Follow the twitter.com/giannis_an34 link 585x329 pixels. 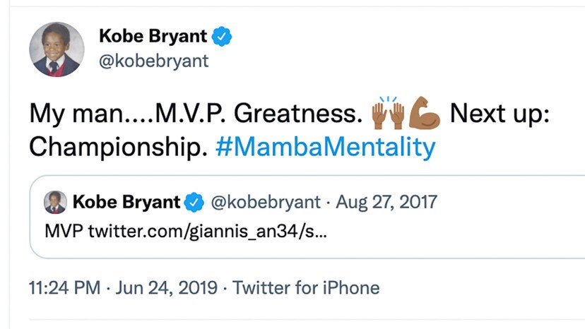pos(208,231)
